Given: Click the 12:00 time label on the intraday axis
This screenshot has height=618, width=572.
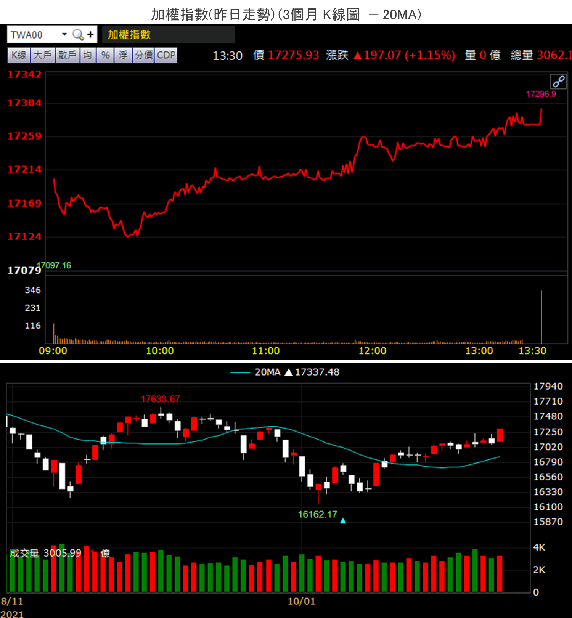Looking at the screenshot, I should point(372,351).
